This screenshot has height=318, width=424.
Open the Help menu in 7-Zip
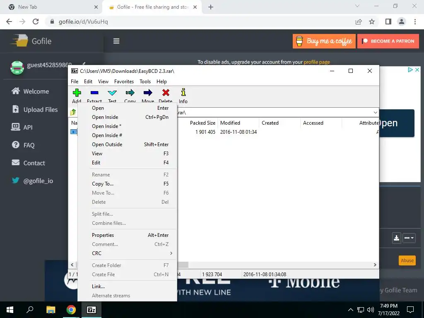tap(162, 82)
